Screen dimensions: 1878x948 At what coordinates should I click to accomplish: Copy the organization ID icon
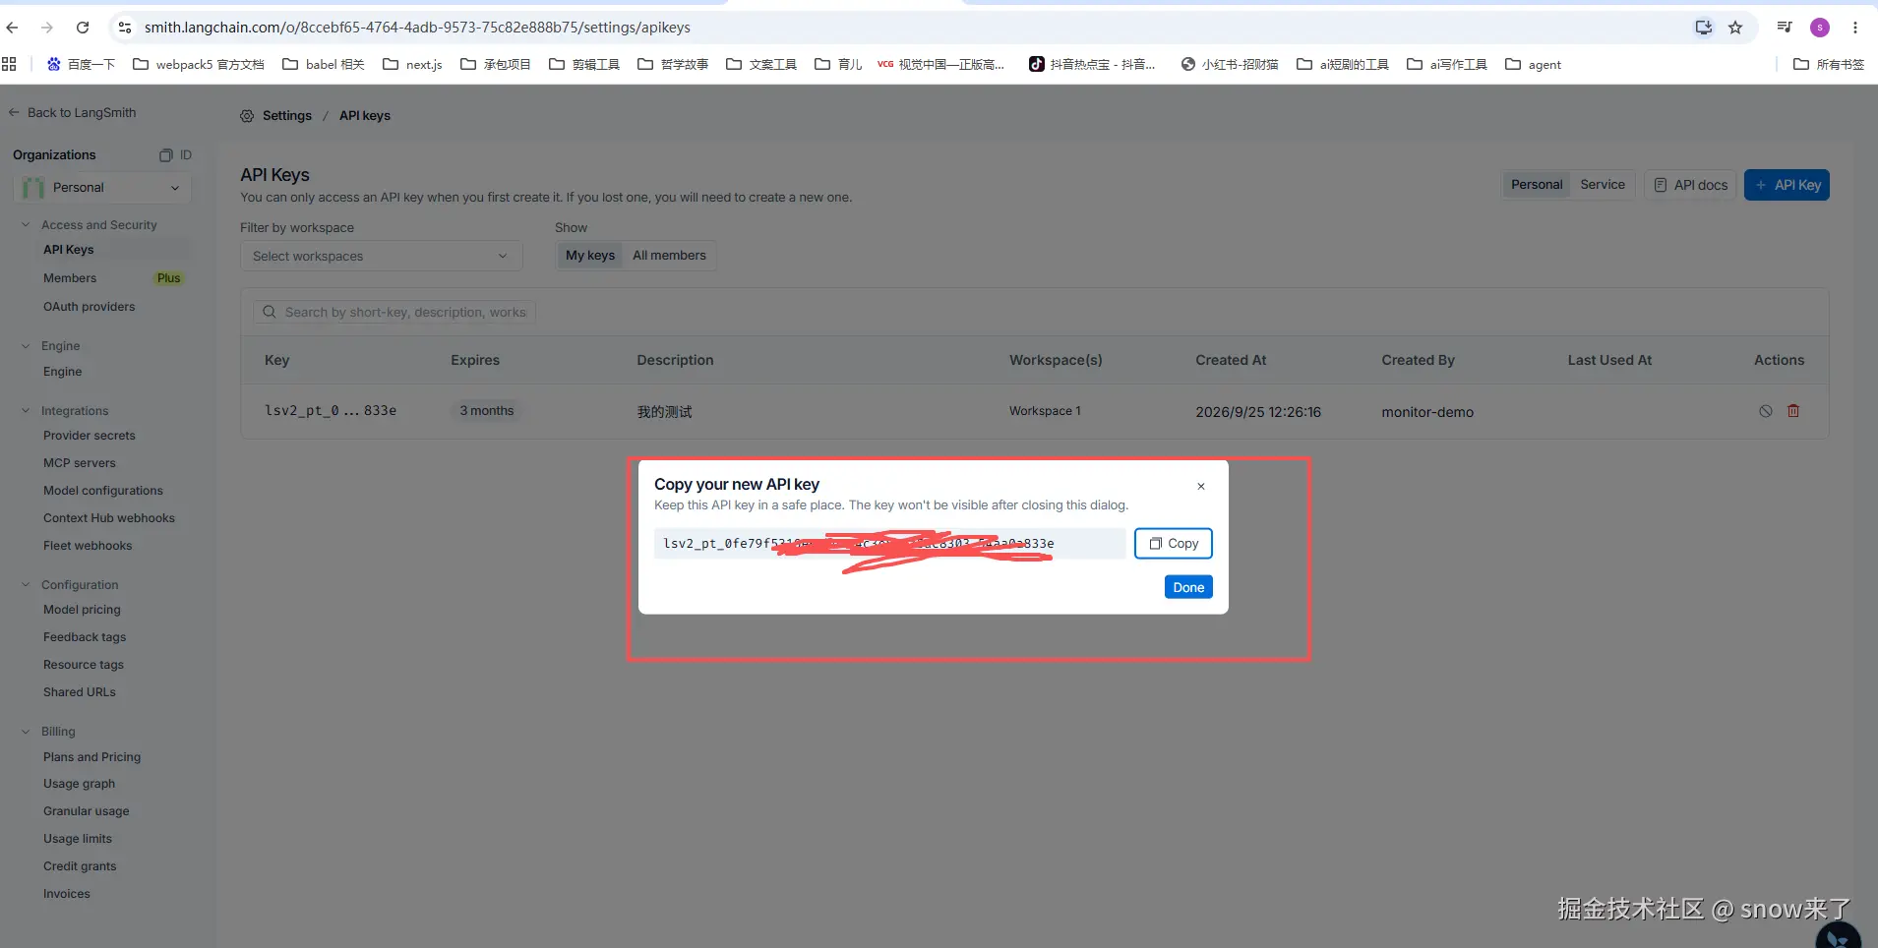click(166, 155)
